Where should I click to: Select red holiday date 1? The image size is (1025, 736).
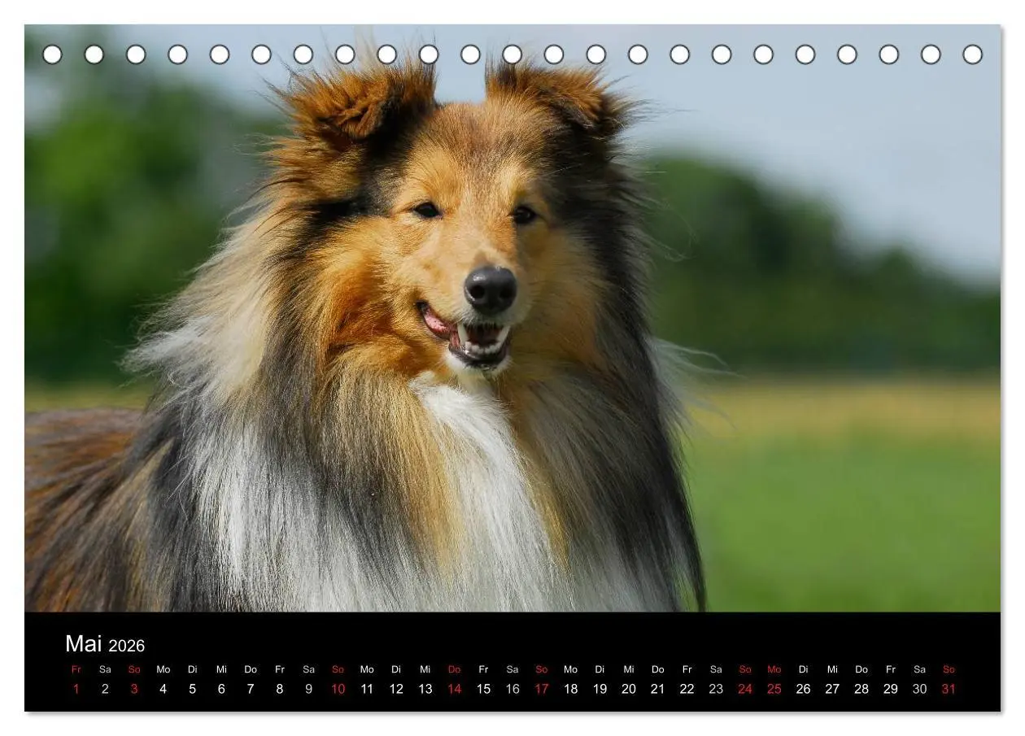click(x=76, y=689)
